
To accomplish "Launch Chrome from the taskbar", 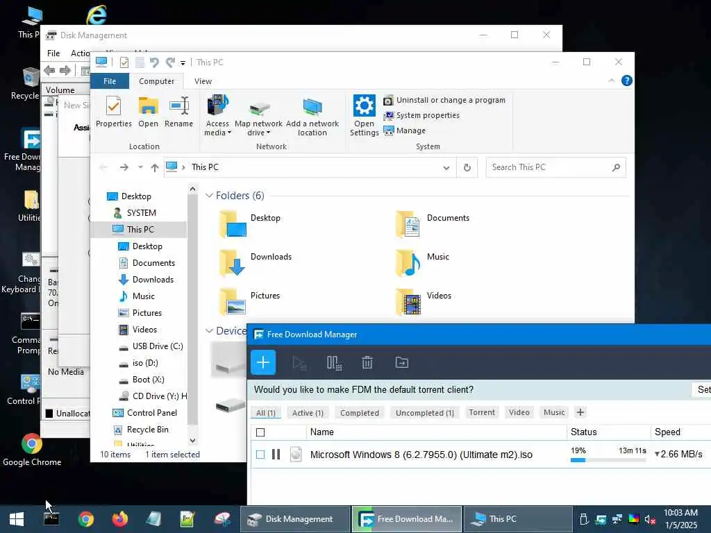I will pos(85,519).
